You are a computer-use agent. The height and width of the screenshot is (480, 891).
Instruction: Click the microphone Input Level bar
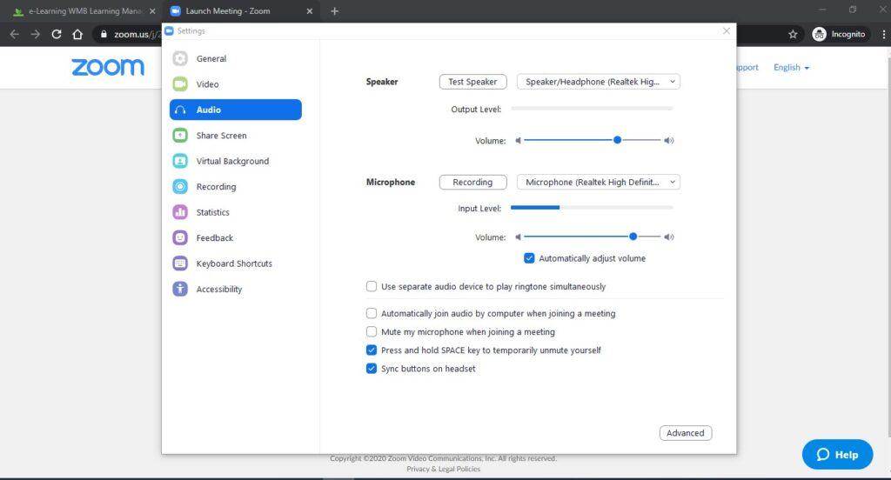[x=592, y=208]
